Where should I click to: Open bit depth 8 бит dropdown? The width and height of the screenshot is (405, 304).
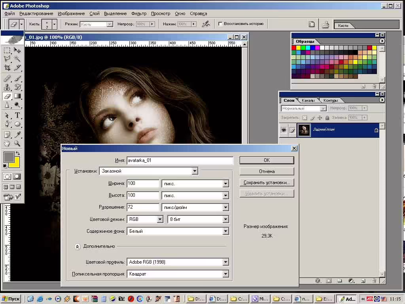225,219
